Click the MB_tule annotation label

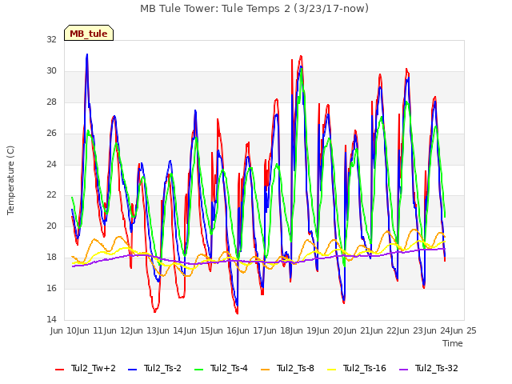(x=89, y=33)
